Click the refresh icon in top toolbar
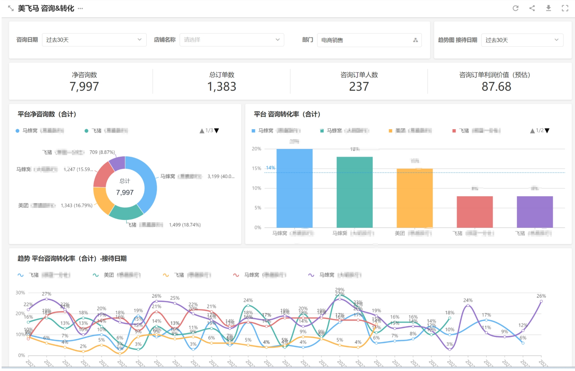 (515, 8)
